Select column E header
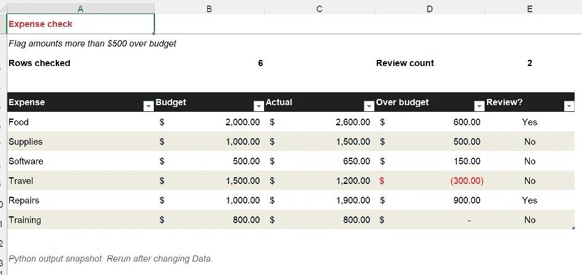 point(530,9)
